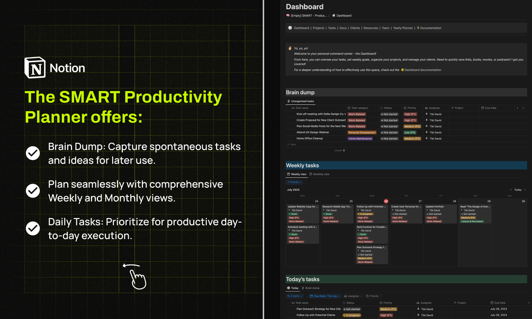The width and height of the screenshot is (532, 319).
Task: Click the Personal Development category tag
Action: (362, 133)
